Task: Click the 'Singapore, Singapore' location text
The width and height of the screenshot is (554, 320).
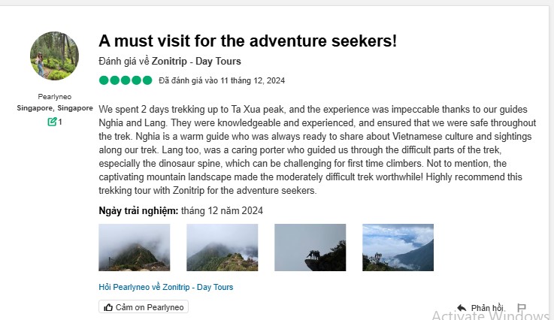Action: [x=54, y=108]
